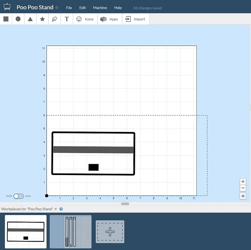The image size is (251, 250).
Task: Select the Square shape tool
Action: click(6, 19)
